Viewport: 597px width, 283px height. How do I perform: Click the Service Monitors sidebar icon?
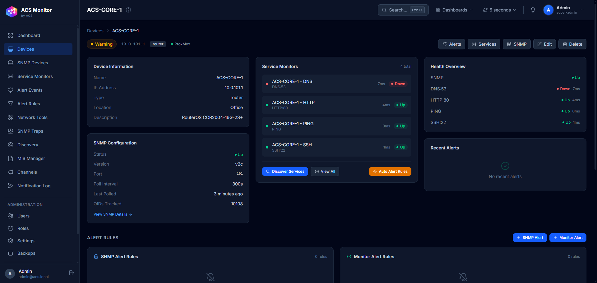pyautogui.click(x=11, y=76)
